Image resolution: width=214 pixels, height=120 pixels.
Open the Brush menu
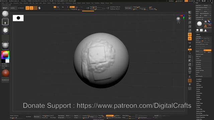coord(7,3)
